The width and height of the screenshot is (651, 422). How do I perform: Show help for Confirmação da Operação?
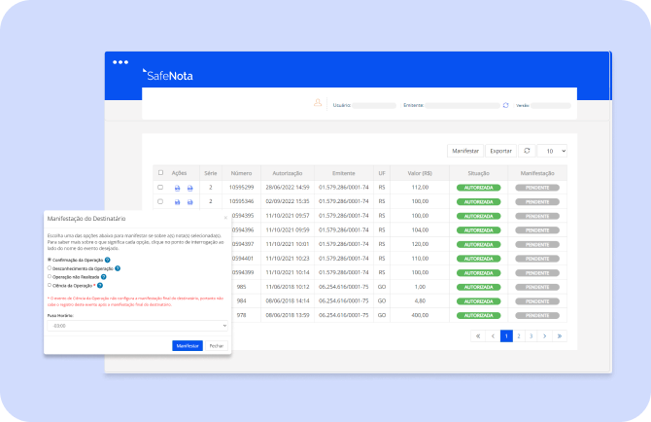(x=108, y=260)
